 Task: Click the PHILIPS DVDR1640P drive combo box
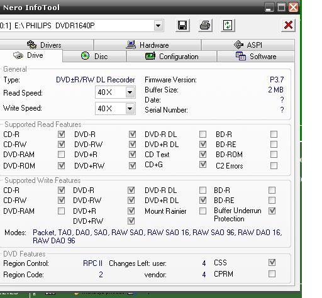tap(82, 26)
